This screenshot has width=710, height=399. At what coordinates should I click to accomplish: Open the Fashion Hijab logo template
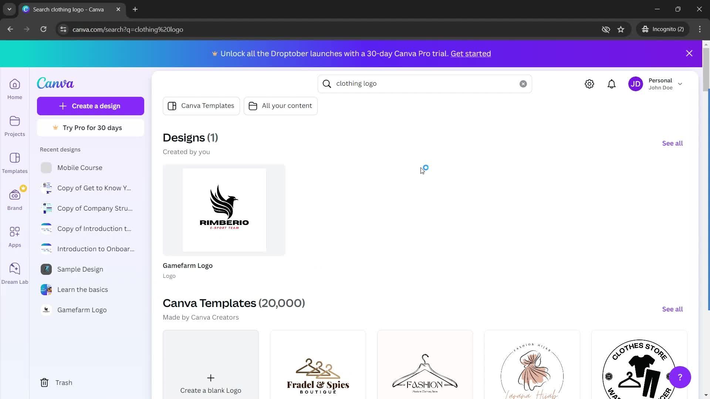click(532, 365)
